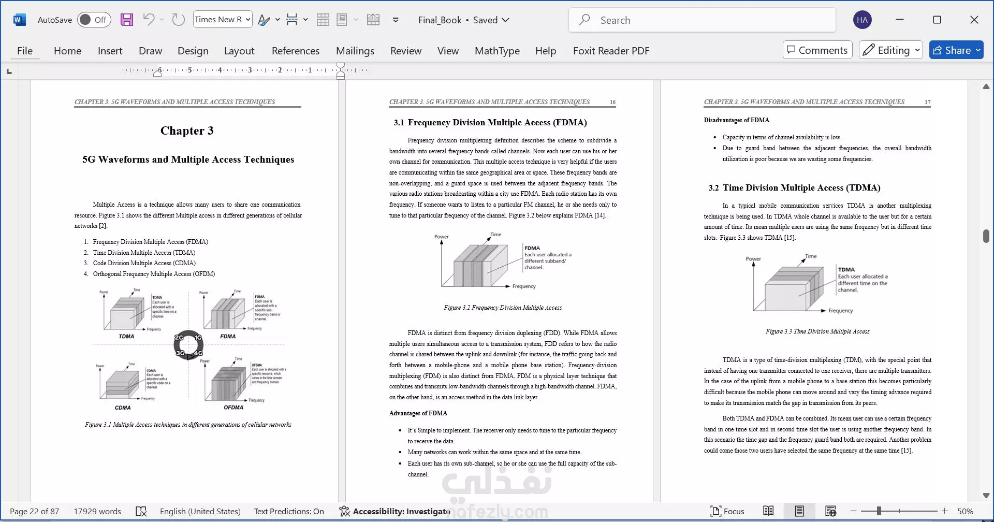
Task: Expand the Text Styles dropdown arrow
Action: pyautogui.click(x=277, y=20)
